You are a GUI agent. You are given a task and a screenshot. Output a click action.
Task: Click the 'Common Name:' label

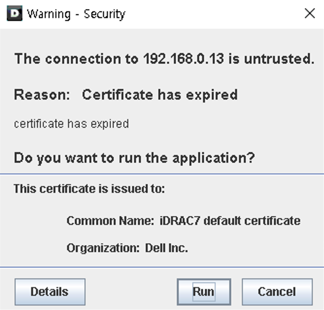point(110,221)
